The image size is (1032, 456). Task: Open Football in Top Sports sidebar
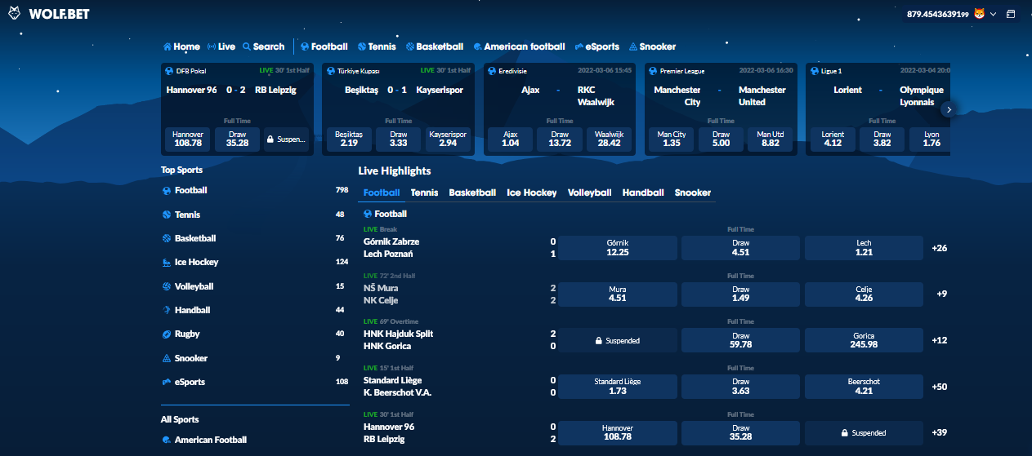click(255, 190)
